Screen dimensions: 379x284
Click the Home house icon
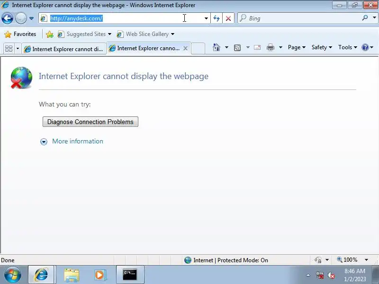tap(217, 47)
